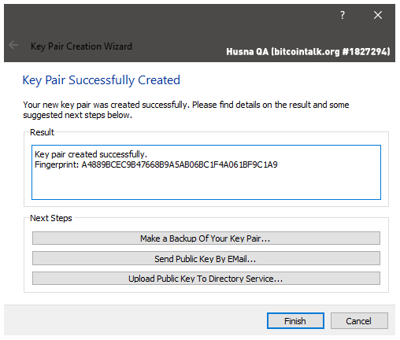Click the 'Result' group box label

click(42, 132)
